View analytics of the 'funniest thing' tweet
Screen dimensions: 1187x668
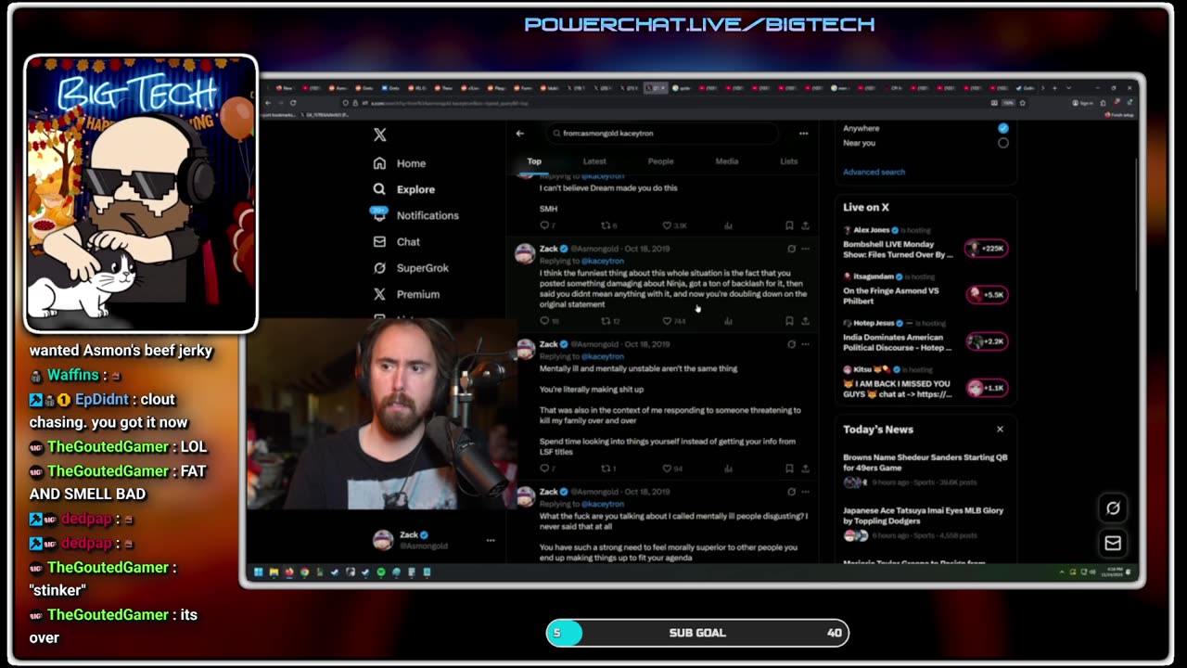(x=728, y=321)
